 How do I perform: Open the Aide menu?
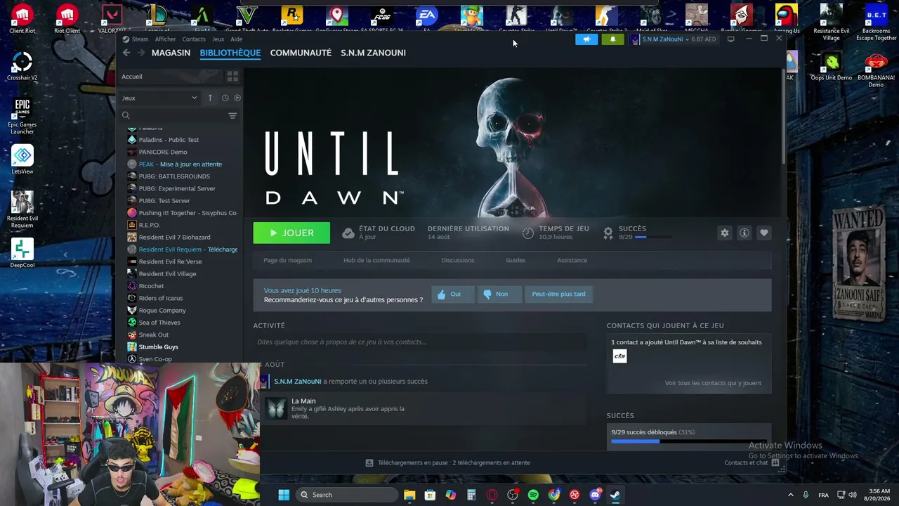point(237,39)
